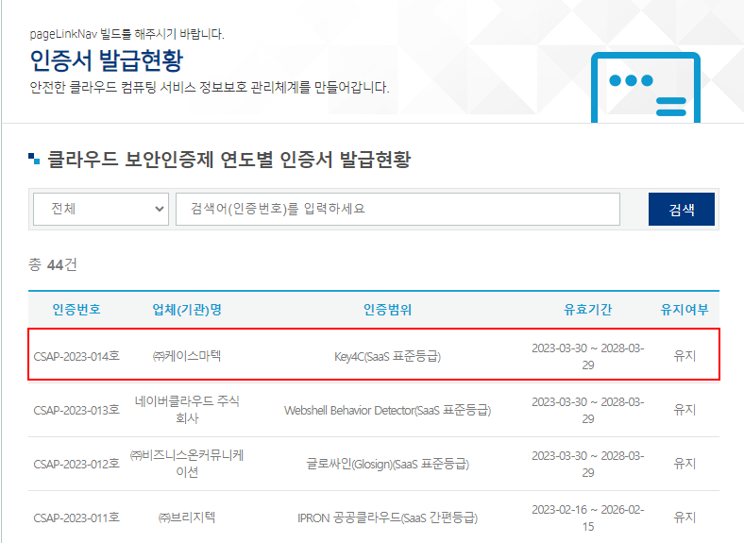Click certificate number CSAP-2023-012호

click(x=76, y=464)
